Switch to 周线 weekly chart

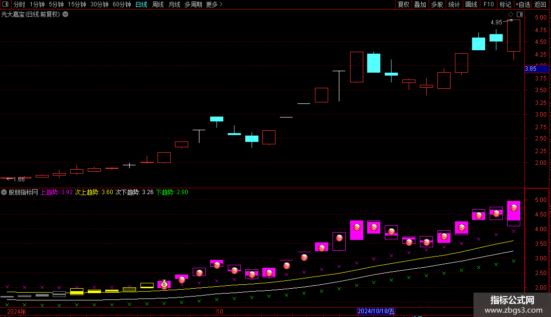click(158, 4)
